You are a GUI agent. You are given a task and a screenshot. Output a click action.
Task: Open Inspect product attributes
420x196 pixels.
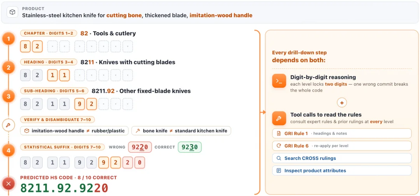pyautogui.click(x=342, y=171)
